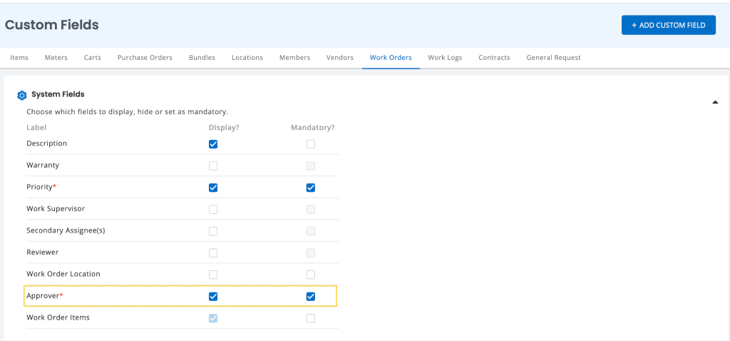730x341 pixels.
Task: Go to the Locations tab
Action: click(x=247, y=58)
